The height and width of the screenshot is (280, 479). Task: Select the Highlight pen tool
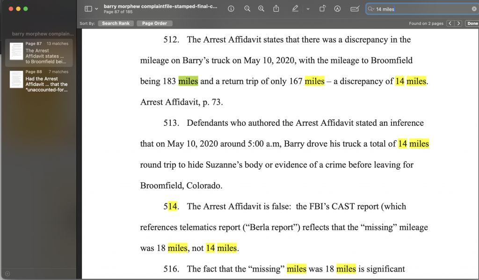tap(295, 9)
